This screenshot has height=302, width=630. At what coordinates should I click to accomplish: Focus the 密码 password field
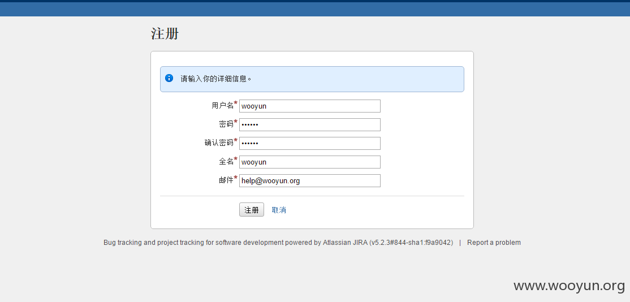[x=310, y=124]
